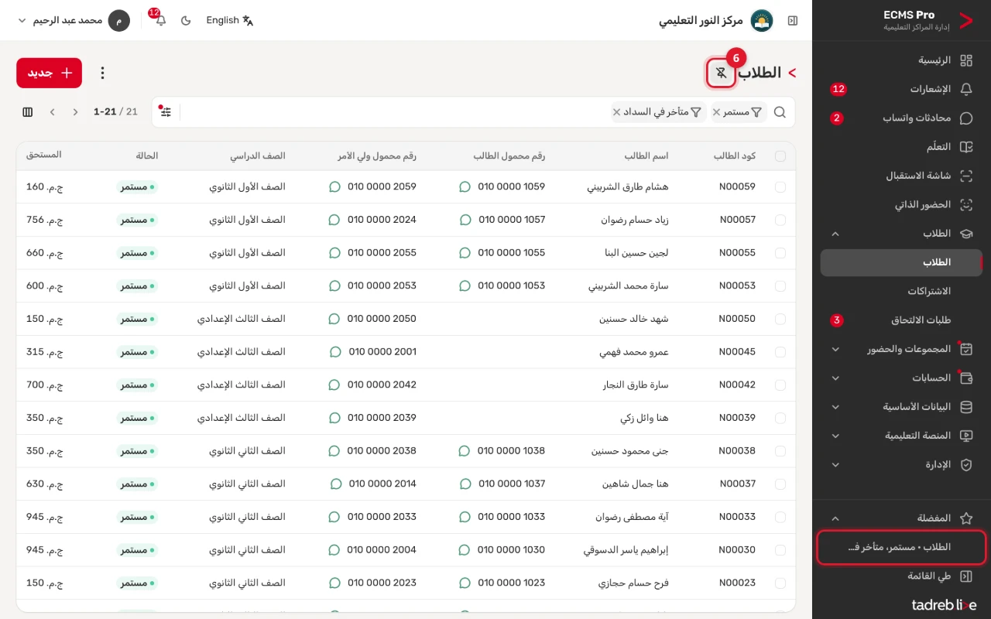The height and width of the screenshot is (619, 991).
Task: Open شاشة الاستقبال from the sidebar
Action: (x=901, y=176)
